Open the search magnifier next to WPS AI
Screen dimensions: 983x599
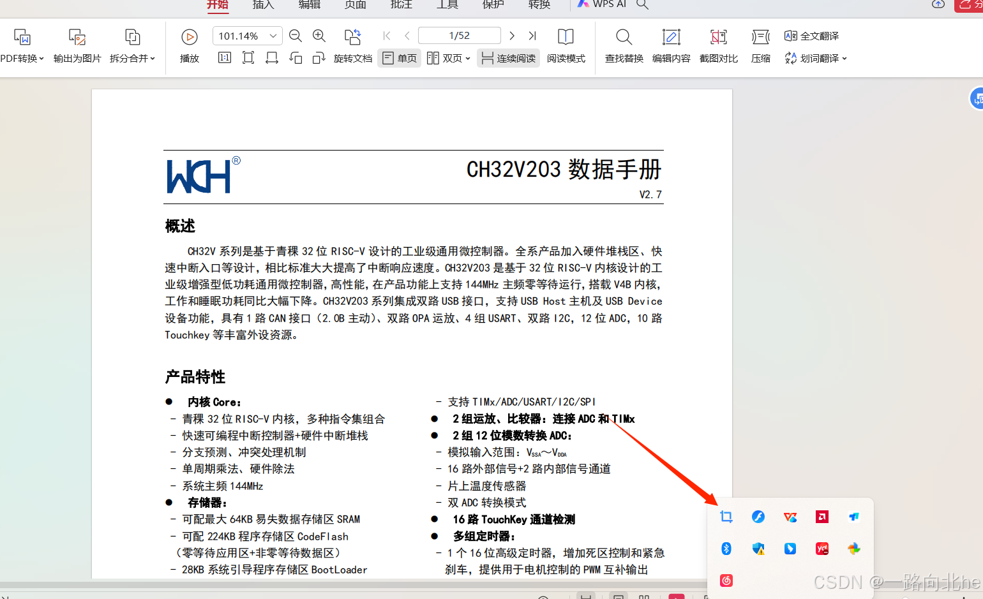coord(643,4)
